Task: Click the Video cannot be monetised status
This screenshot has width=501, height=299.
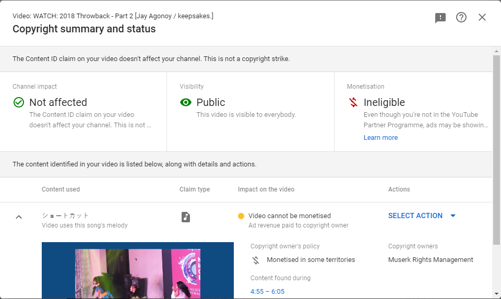Action: 290,216
